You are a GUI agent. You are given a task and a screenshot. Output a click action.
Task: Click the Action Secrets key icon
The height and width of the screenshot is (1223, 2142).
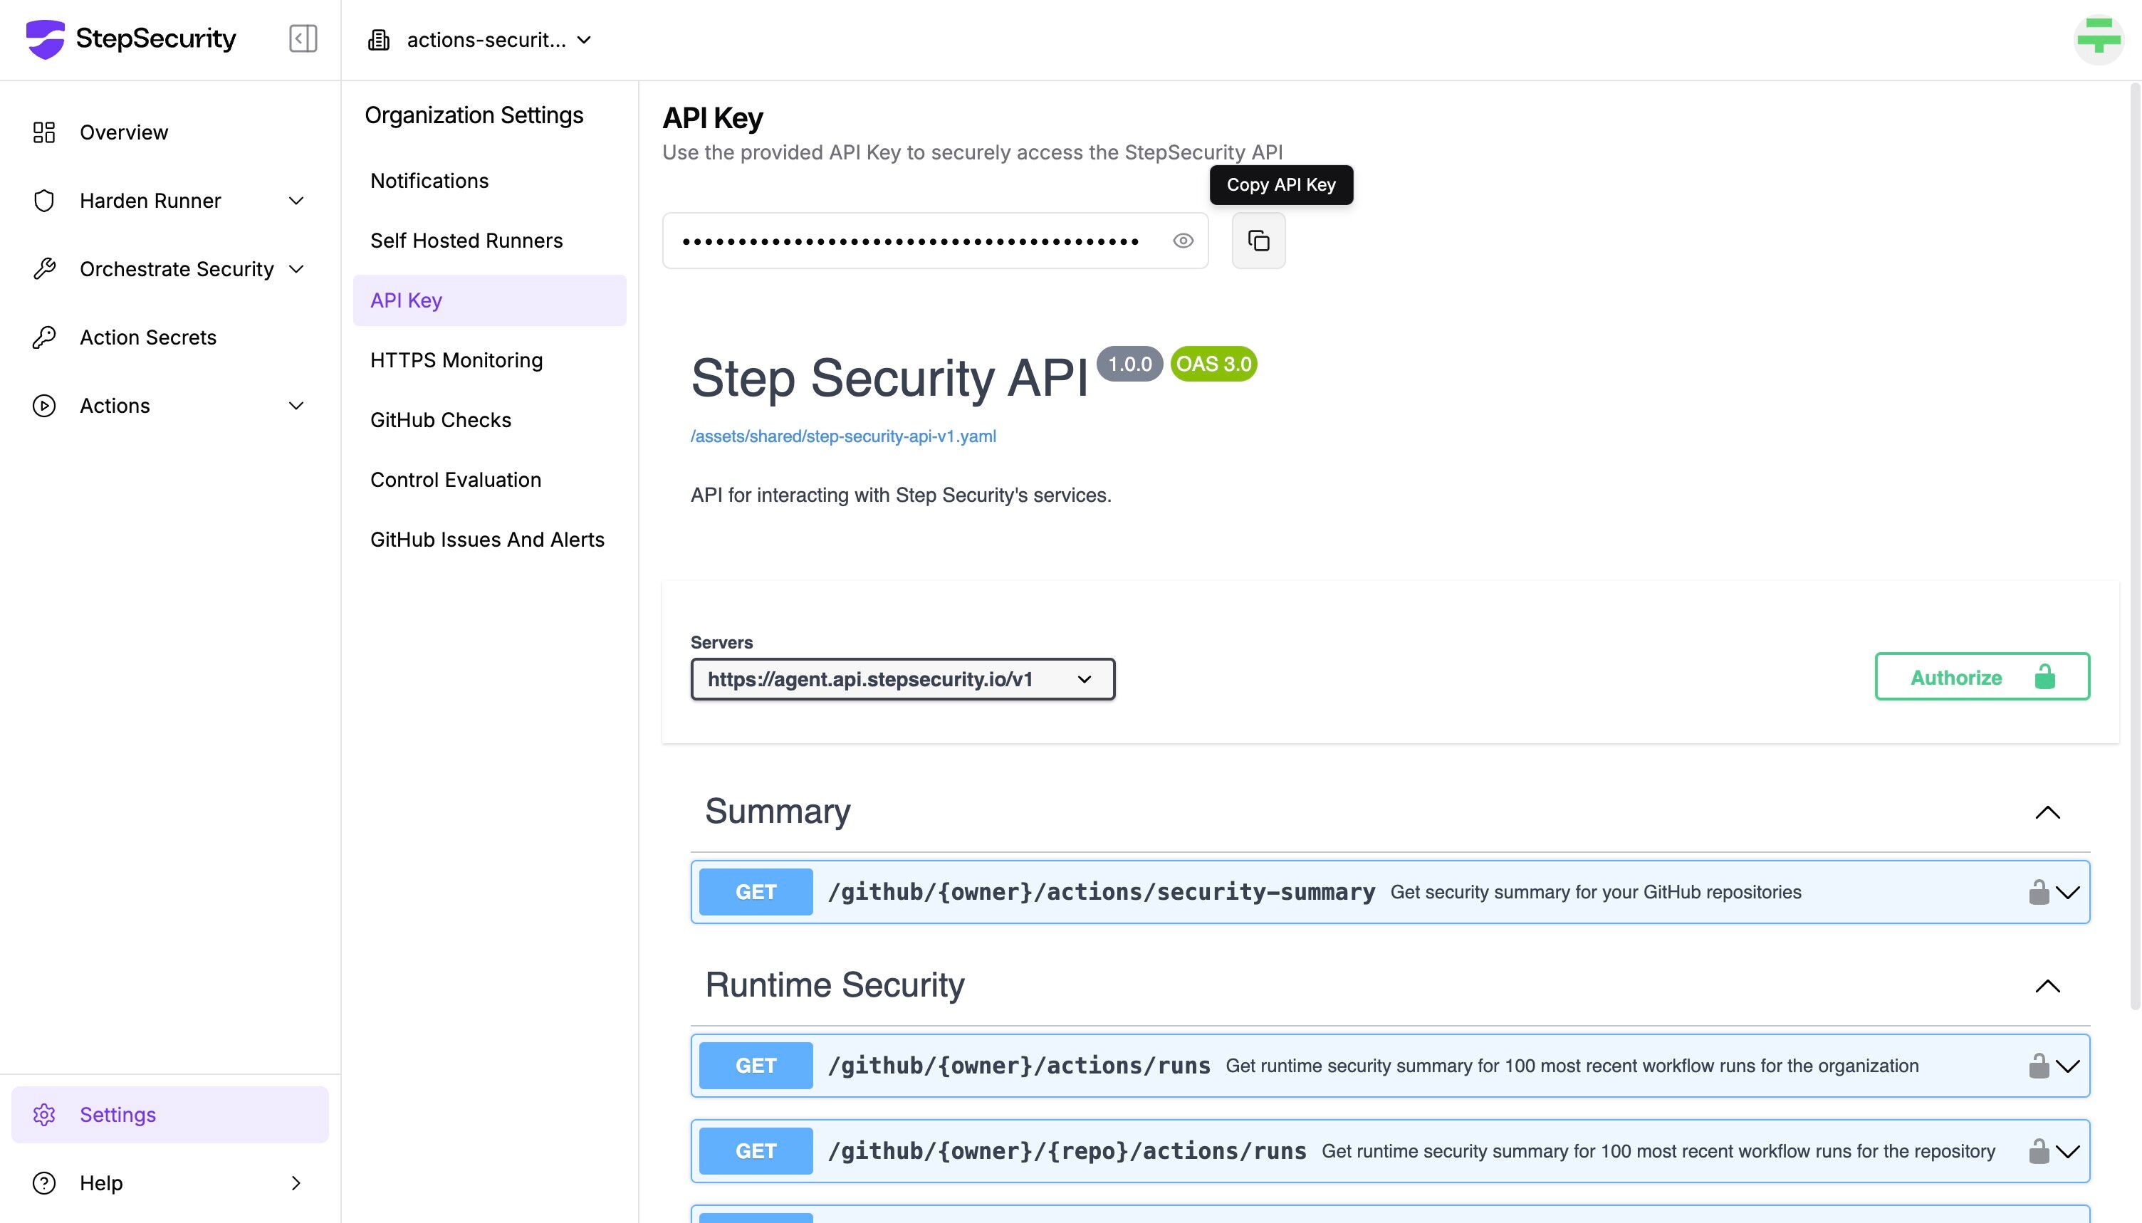pyautogui.click(x=43, y=337)
